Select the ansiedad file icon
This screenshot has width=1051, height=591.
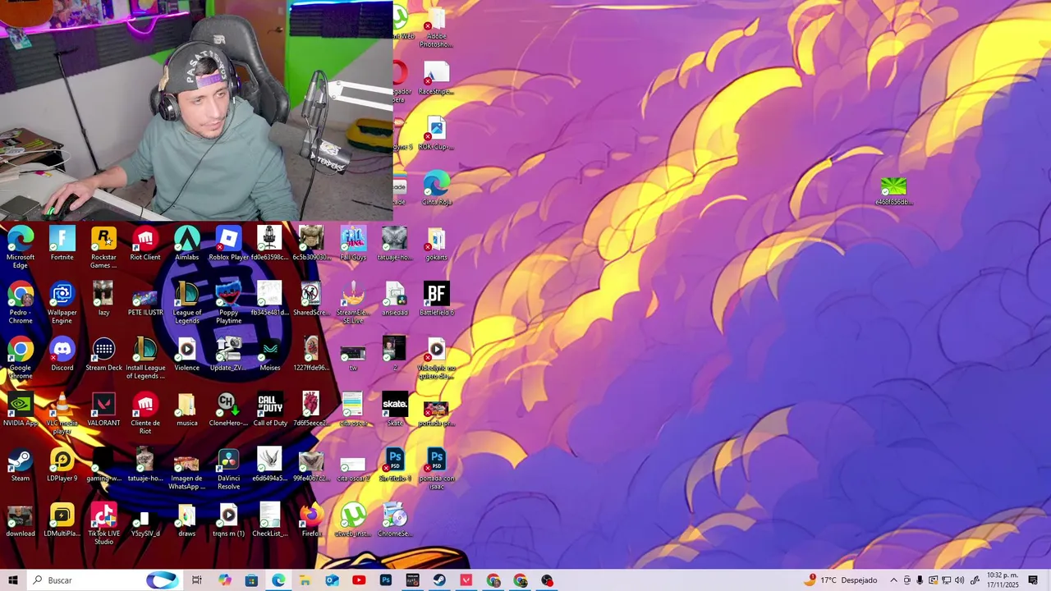coord(395,299)
